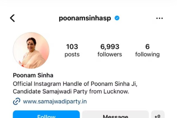Open suggested users via add-person icon
The width and height of the screenshot is (177, 118).
158,115
